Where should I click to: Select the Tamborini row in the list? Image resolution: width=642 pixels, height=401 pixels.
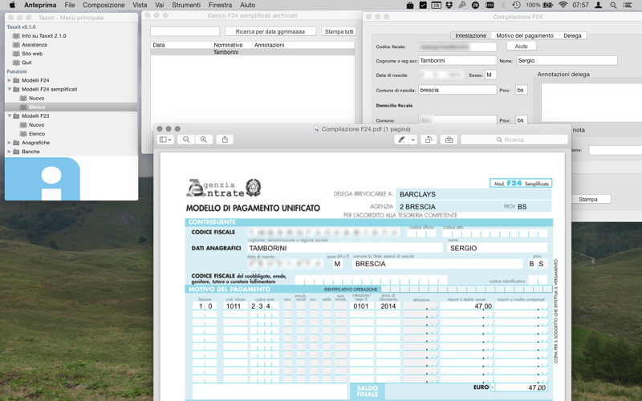click(x=253, y=52)
